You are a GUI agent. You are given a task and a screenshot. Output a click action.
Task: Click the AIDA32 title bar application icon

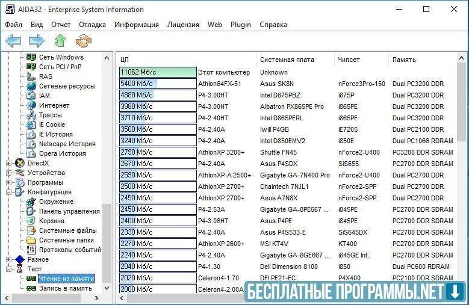click(x=10, y=9)
